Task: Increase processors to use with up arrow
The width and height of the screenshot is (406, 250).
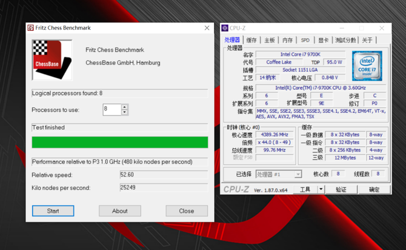Action: click(125, 107)
